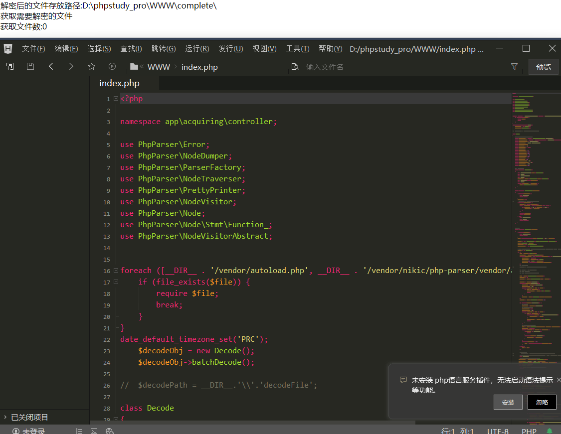Image resolution: width=561 pixels, height=434 pixels.
Task: Collapse the fold marker on line 1
Action: coord(116,98)
